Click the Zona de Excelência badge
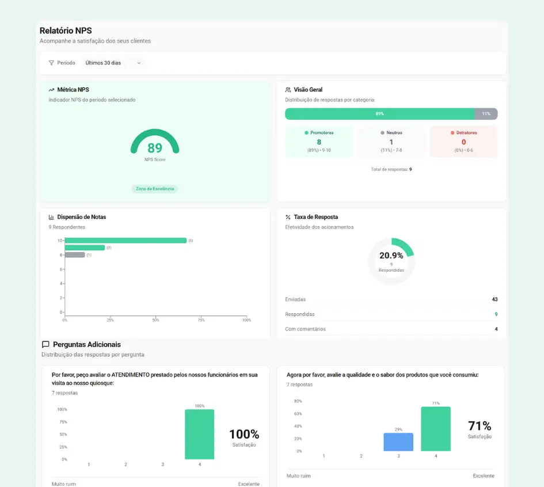The image size is (544, 487). [x=155, y=189]
